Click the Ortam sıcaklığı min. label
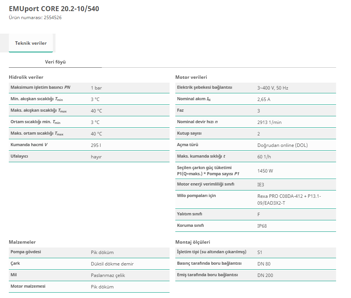 (35, 122)
